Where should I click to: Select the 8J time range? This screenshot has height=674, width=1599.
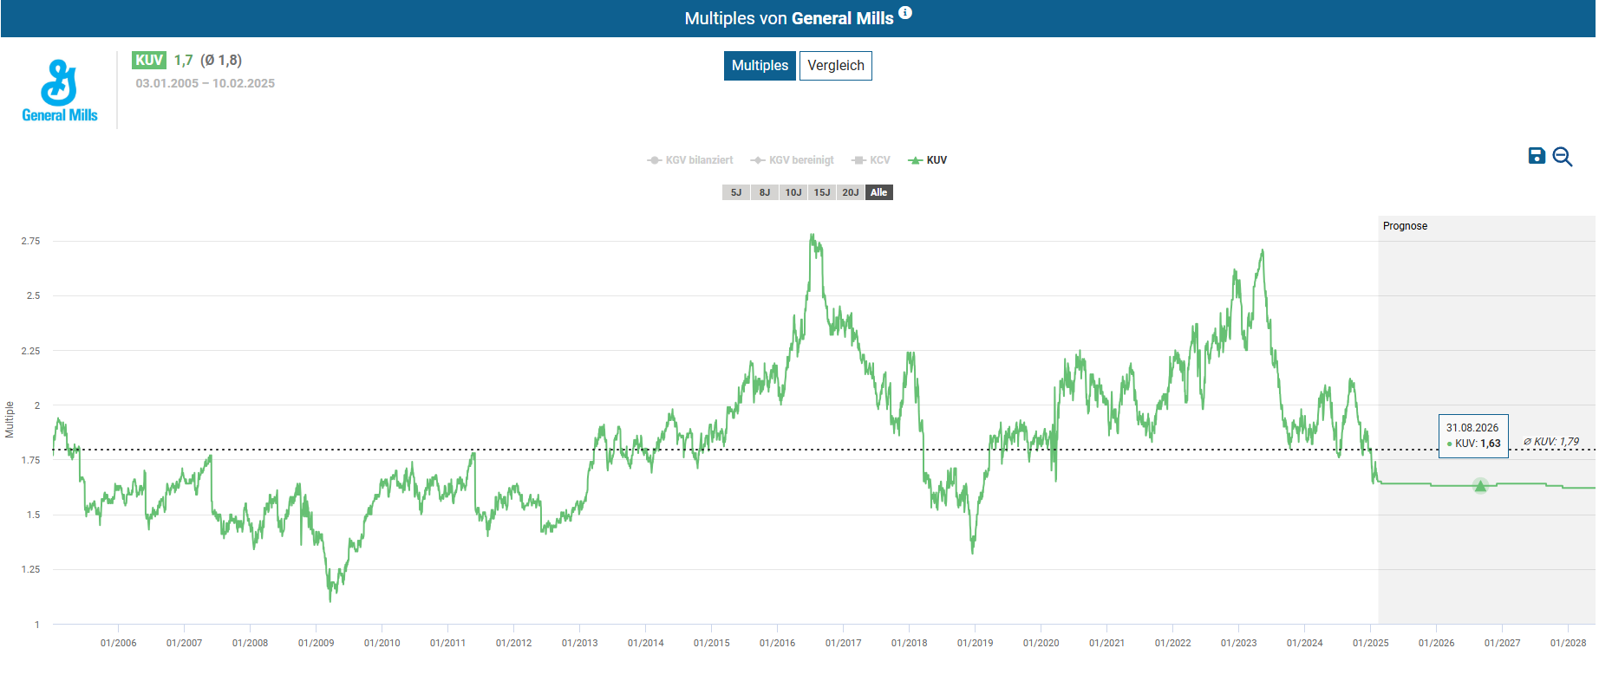tap(764, 192)
